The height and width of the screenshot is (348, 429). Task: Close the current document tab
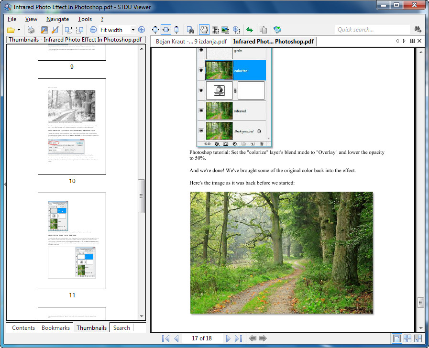click(419, 41)
